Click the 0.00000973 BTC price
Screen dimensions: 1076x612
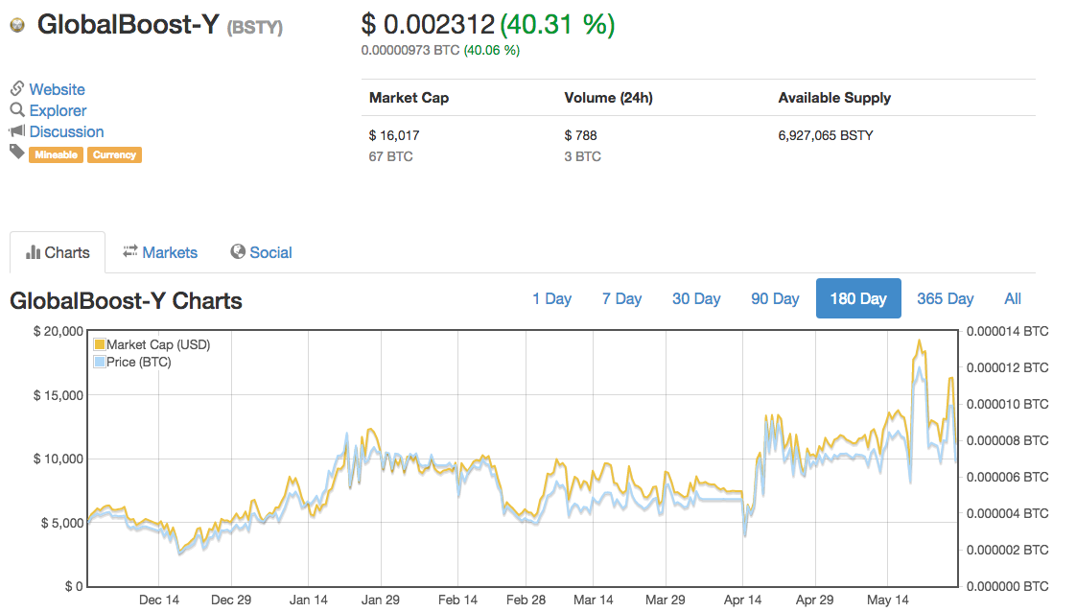point(410,50)
